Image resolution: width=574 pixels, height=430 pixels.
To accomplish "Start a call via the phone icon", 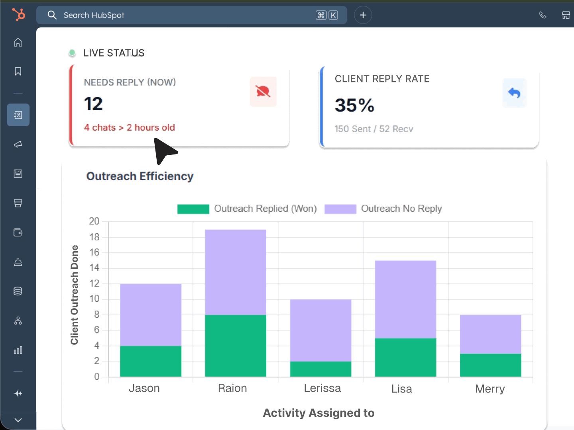I will [543, 15].
